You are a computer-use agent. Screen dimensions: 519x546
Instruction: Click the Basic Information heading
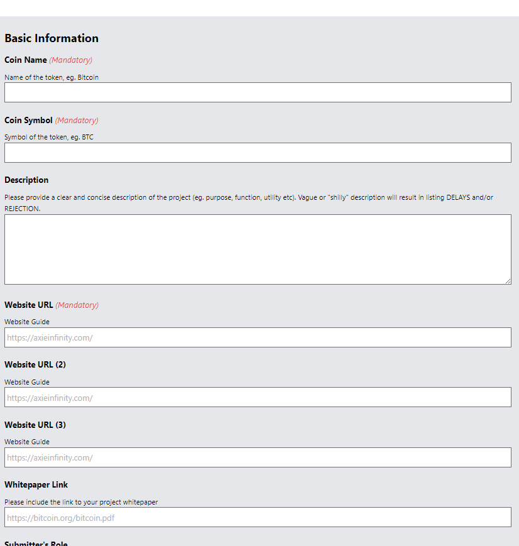(x=52, y=38)
